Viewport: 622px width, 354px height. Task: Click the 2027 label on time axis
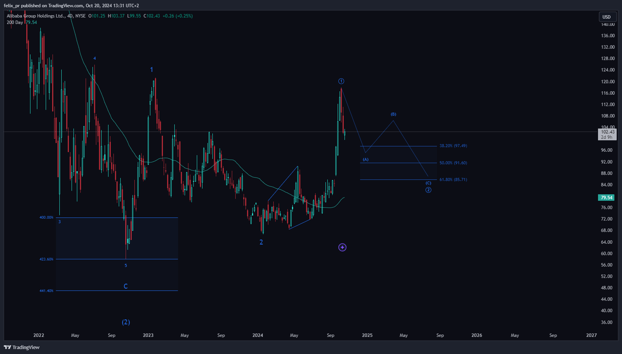pos(592,335)
